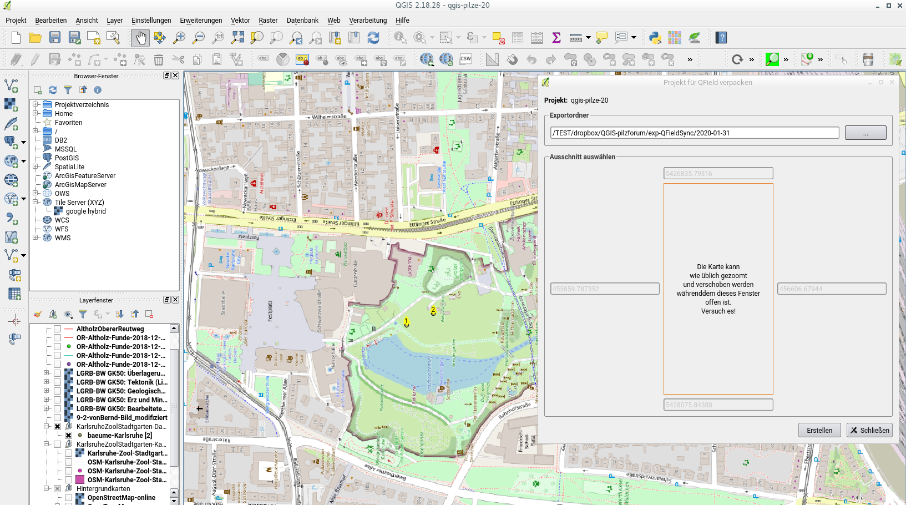Select the Pan Map hand tool
Screen dimensions: 906x505
(140, 38)
